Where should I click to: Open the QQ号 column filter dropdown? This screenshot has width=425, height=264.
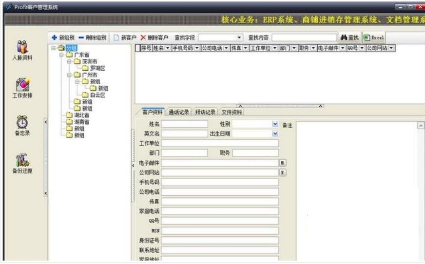pyautogui.click(x=362, y=48)
